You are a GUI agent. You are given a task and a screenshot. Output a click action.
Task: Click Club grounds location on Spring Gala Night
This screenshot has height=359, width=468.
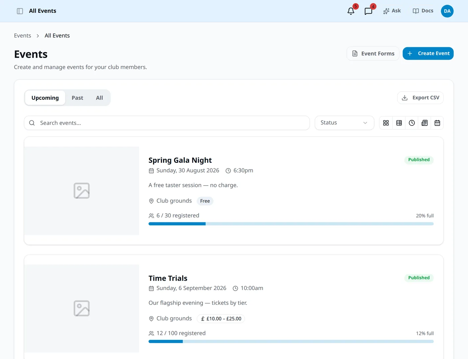pos(174,201)
